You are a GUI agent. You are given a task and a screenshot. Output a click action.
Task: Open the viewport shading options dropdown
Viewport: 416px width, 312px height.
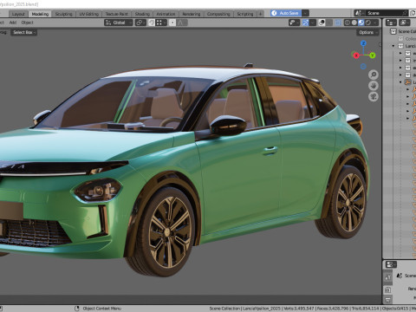375,23
